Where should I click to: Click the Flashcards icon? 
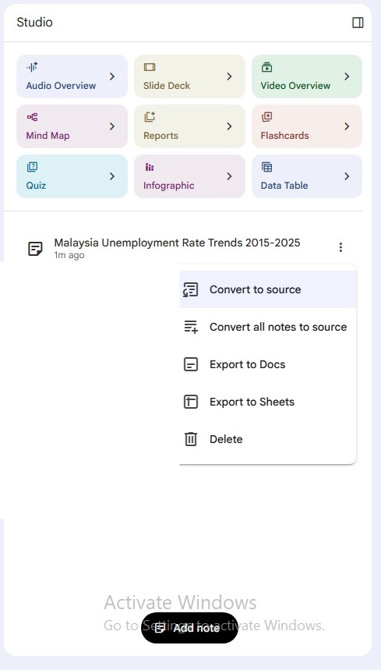pyautogui.click(x=266, y=117)
